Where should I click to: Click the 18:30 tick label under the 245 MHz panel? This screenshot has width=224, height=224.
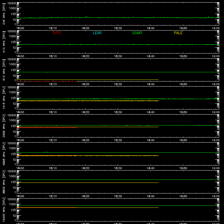click(118, 28)
